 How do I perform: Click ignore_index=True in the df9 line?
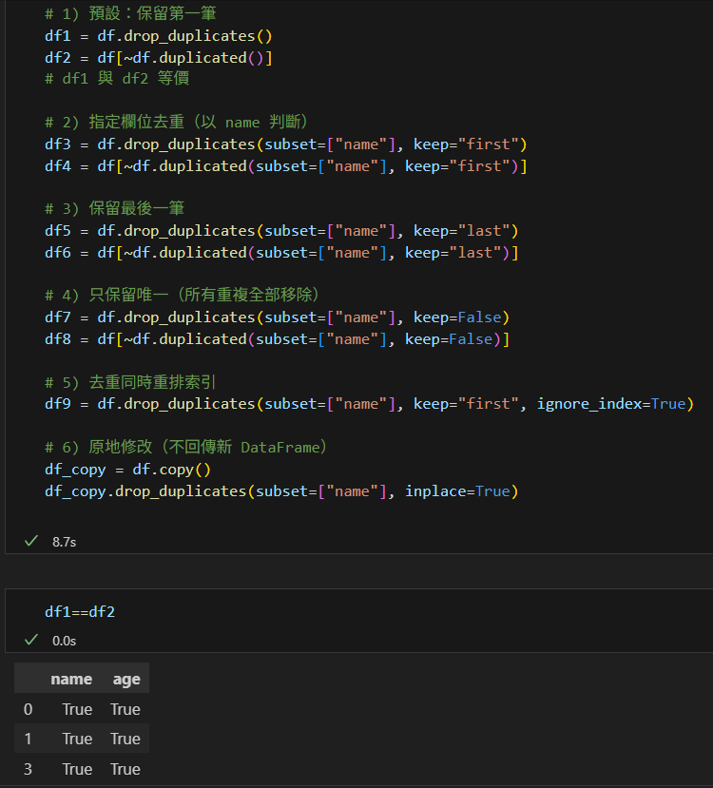[611, 404]
